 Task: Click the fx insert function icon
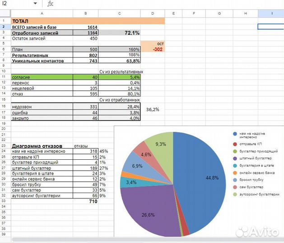click(x=50, y=4)
